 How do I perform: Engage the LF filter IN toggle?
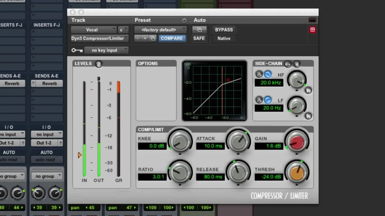click(308, 116)
